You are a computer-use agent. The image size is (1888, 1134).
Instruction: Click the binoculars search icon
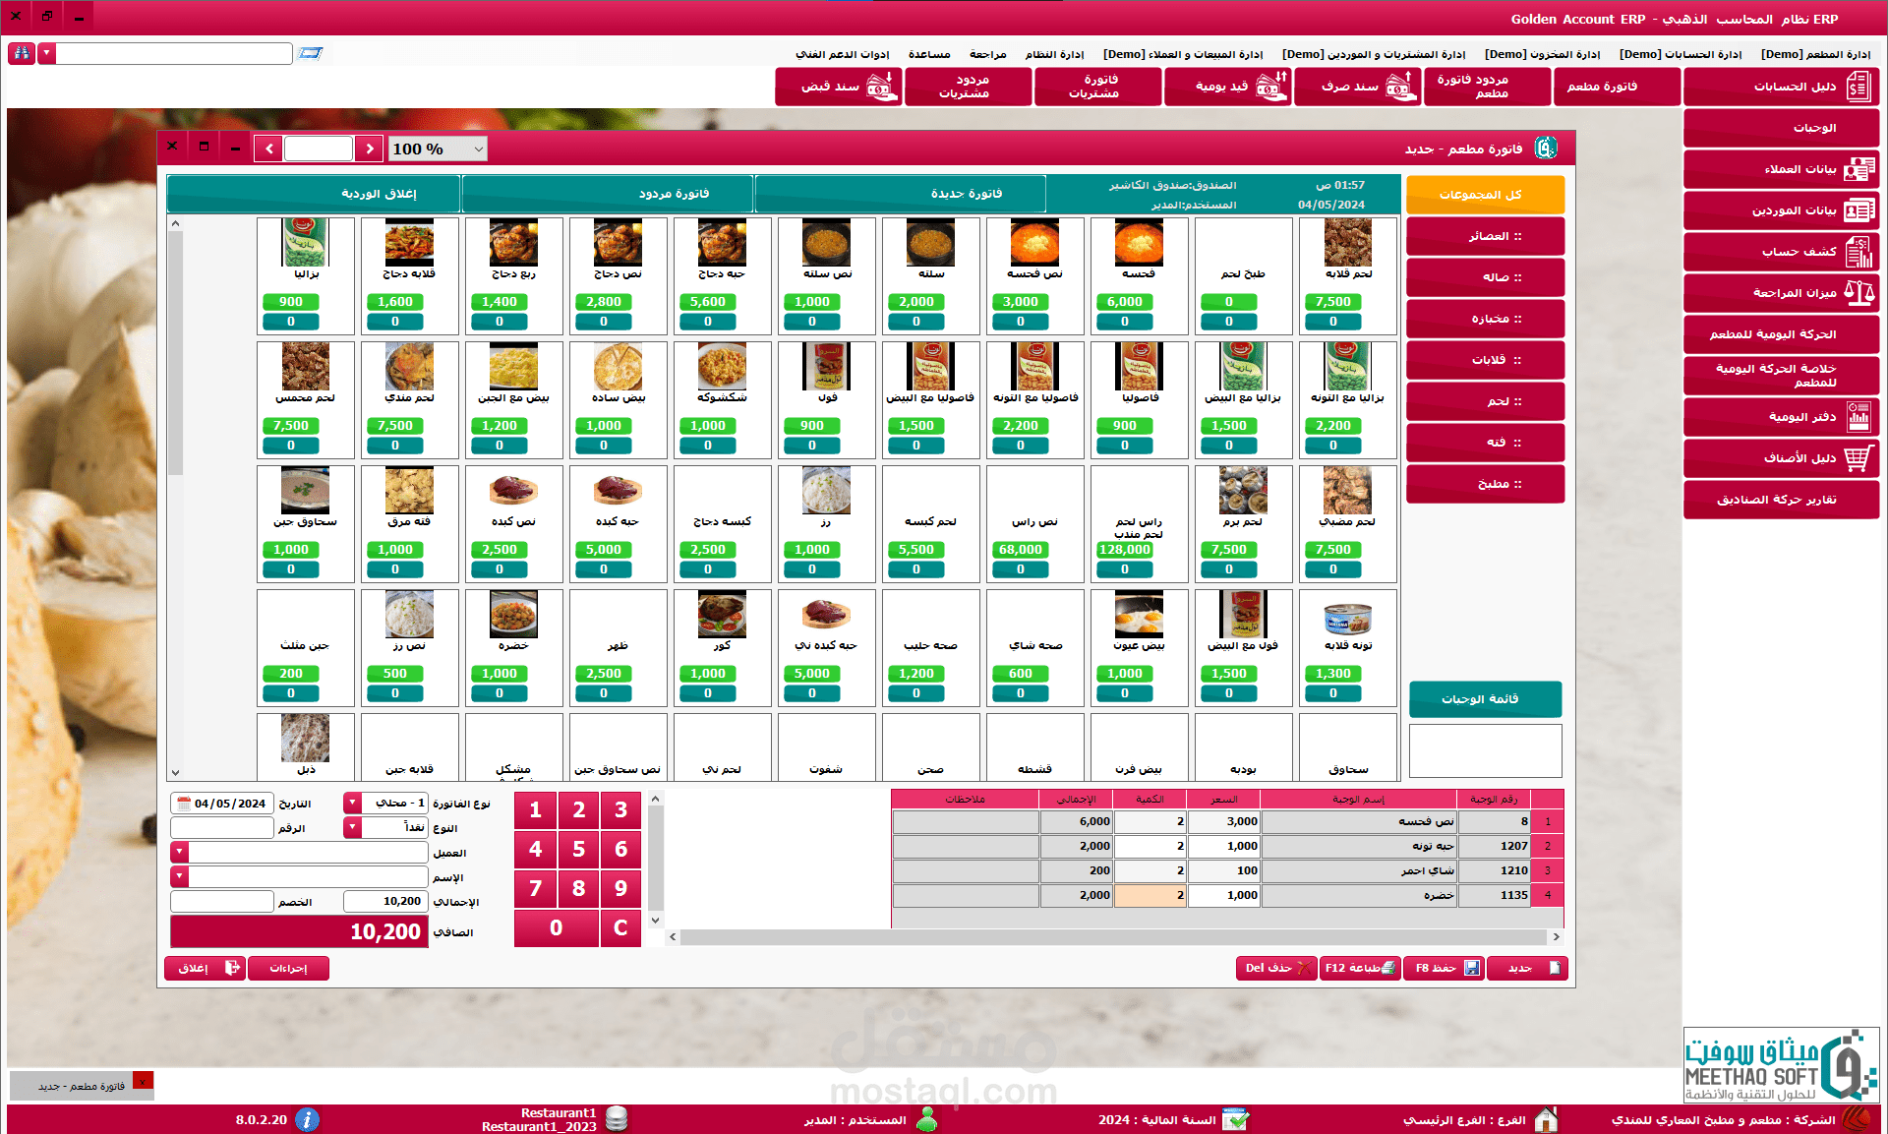coord(22,53)
